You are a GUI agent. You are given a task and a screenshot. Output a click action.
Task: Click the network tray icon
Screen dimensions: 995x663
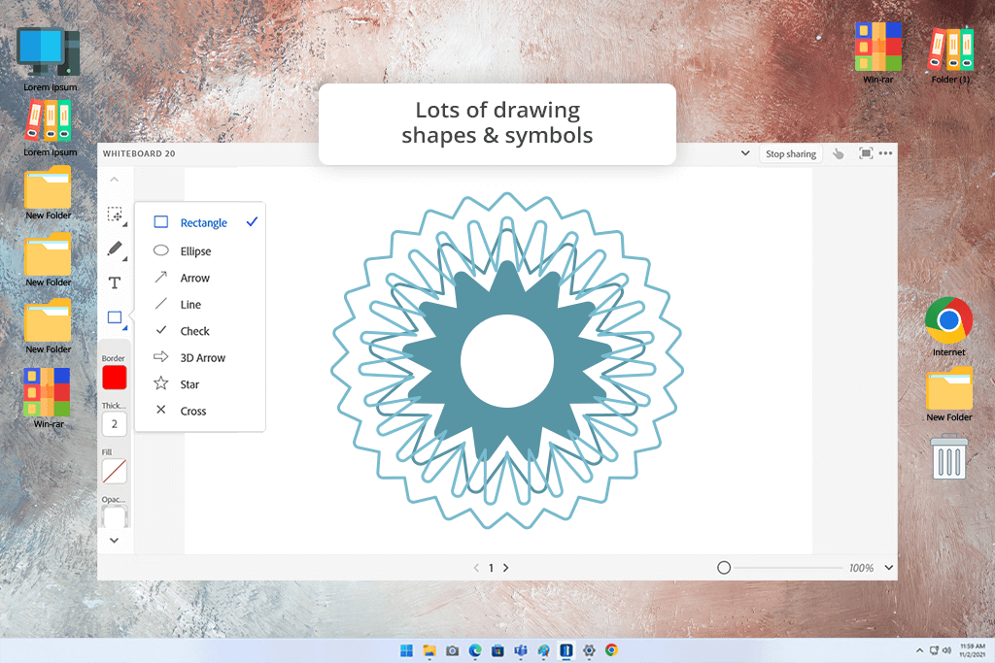click(x=934, y=650)
